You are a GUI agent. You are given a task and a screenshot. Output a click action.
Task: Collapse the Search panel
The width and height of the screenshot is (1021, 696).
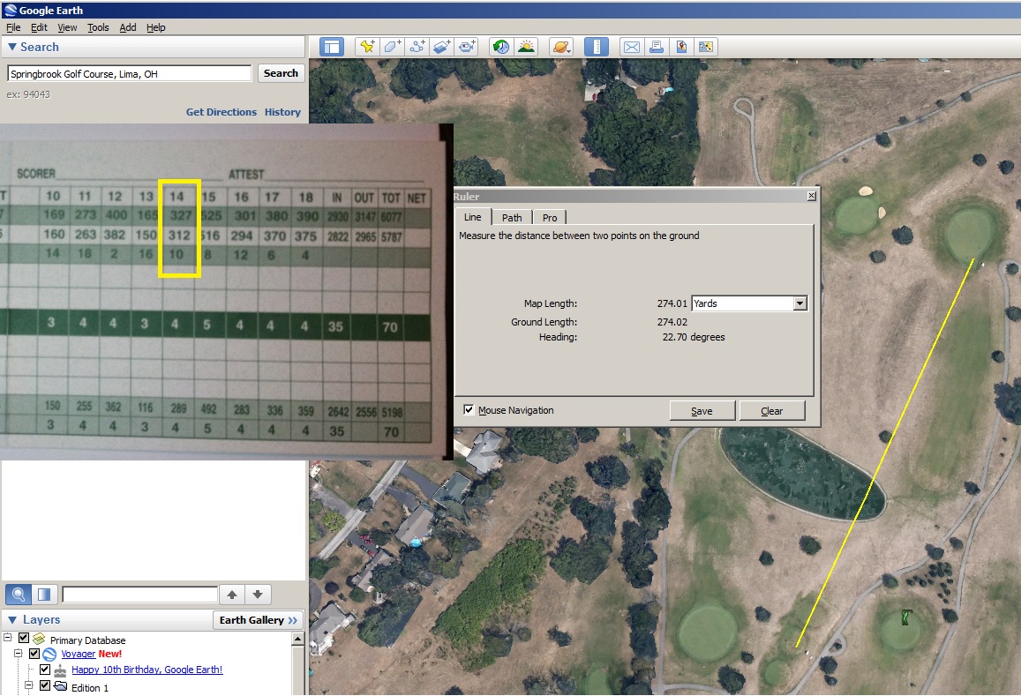[x=12, y=47]
